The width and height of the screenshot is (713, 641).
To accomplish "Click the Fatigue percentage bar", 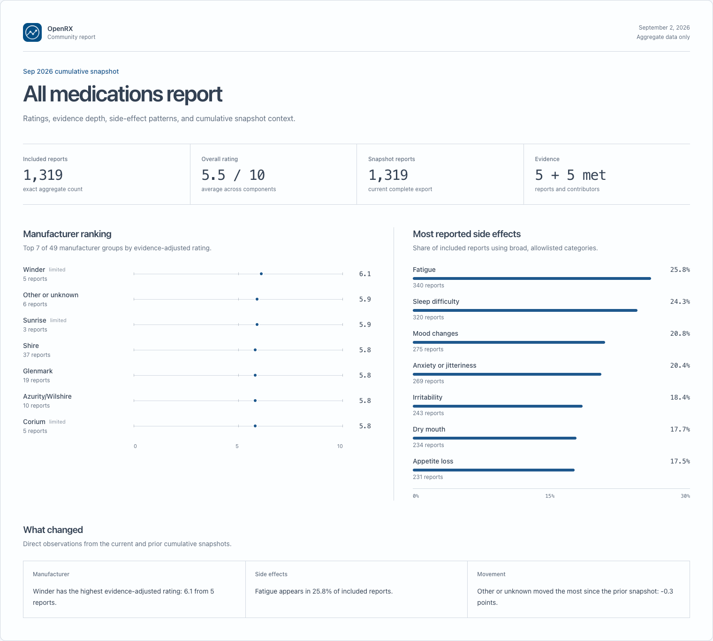I will point(532,278).
